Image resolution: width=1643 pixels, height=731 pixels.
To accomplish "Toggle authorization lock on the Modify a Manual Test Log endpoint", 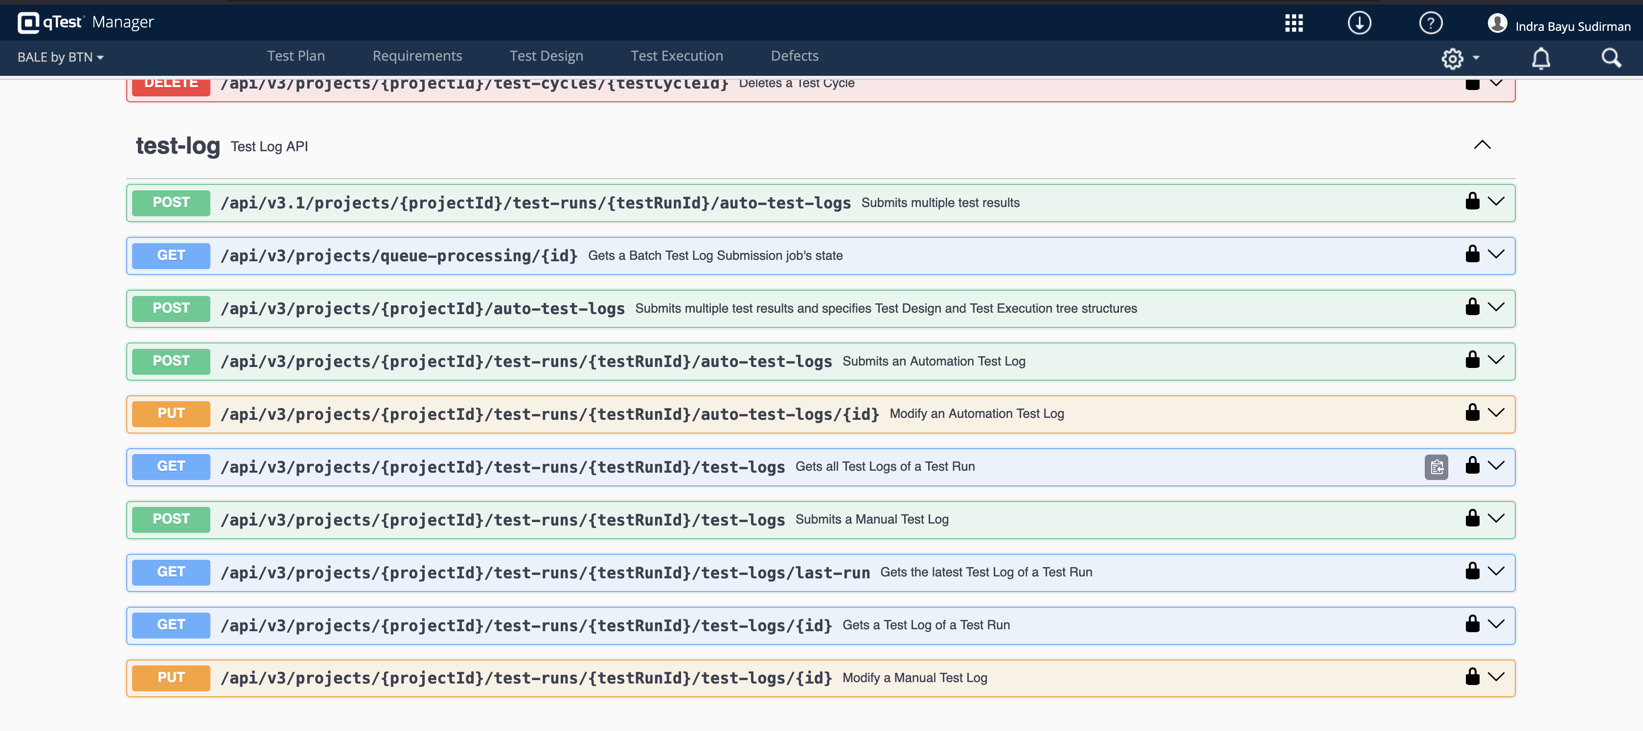I will point(1472,677).
